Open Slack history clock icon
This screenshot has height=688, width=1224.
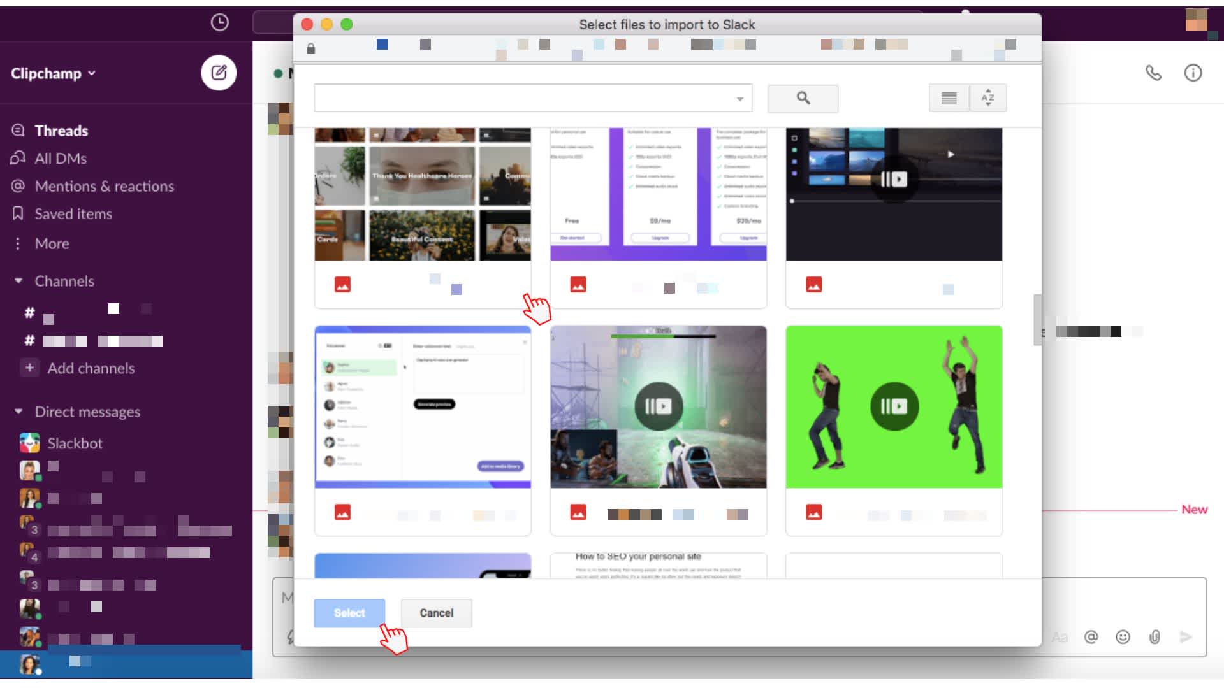[219, 22]
